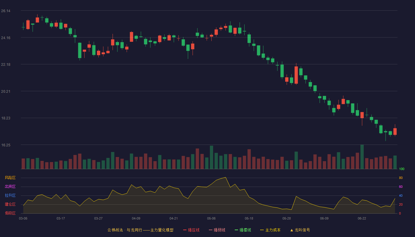Click the green 100 indicator scale value
Viewport: 415px width, 237px height.
tap(402, 169)
